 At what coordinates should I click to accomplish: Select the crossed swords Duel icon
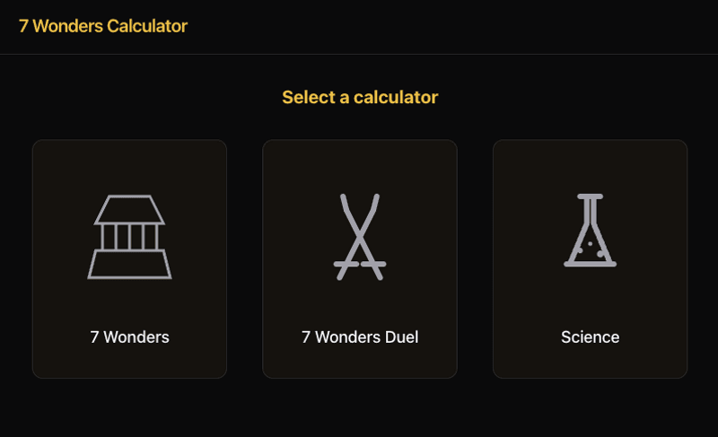click(360, 237)
